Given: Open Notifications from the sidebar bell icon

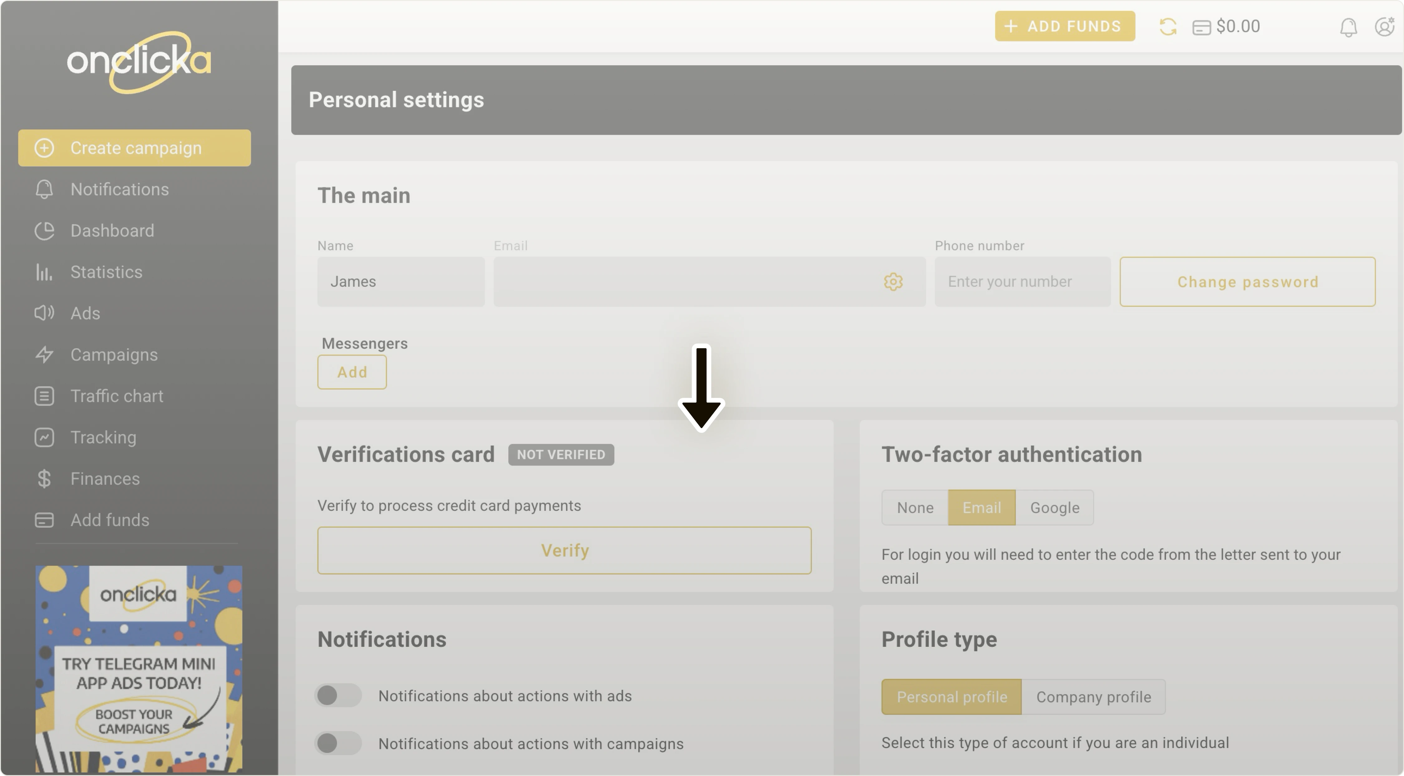Looking at the screenshot, I should tap(44, 189).
